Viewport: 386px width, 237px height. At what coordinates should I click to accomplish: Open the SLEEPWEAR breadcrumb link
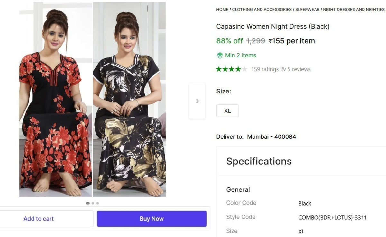(x=307, y=9)
